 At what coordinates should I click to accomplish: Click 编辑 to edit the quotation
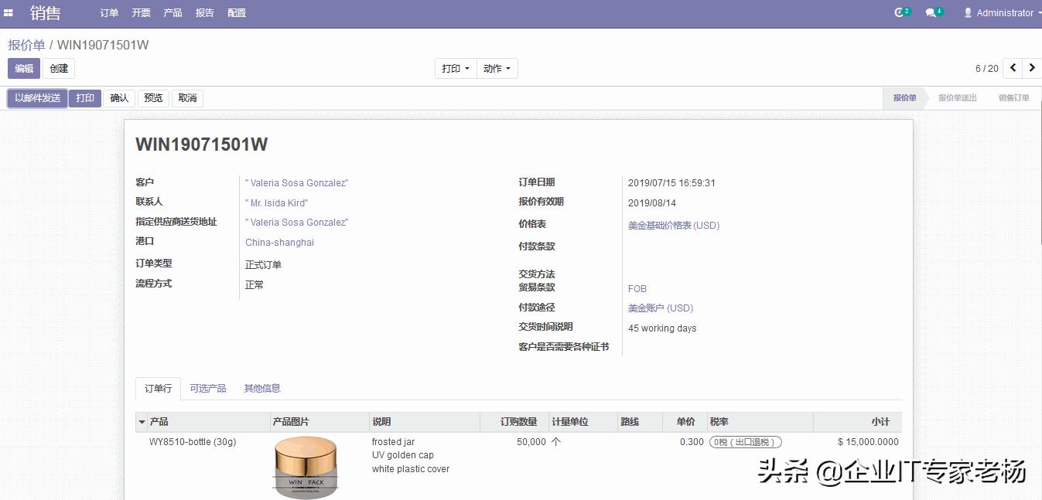[23, 68]
